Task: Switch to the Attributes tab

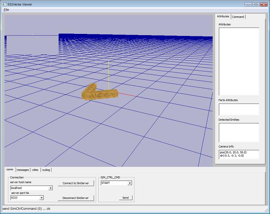Action: point(223,17)
